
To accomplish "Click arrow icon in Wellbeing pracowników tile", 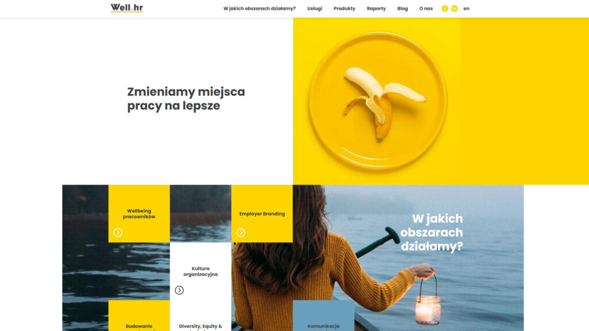I will click(118, 233).
